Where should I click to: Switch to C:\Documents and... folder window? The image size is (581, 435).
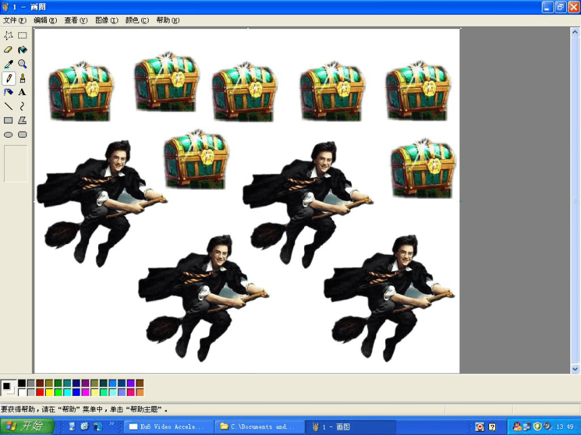click(x=259, y=426)
